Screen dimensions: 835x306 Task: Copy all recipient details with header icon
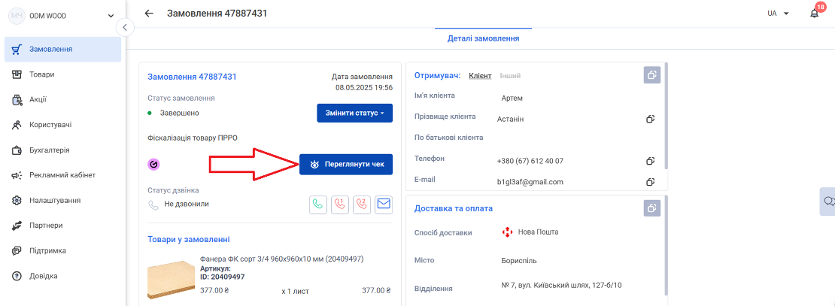click(651, 75)
